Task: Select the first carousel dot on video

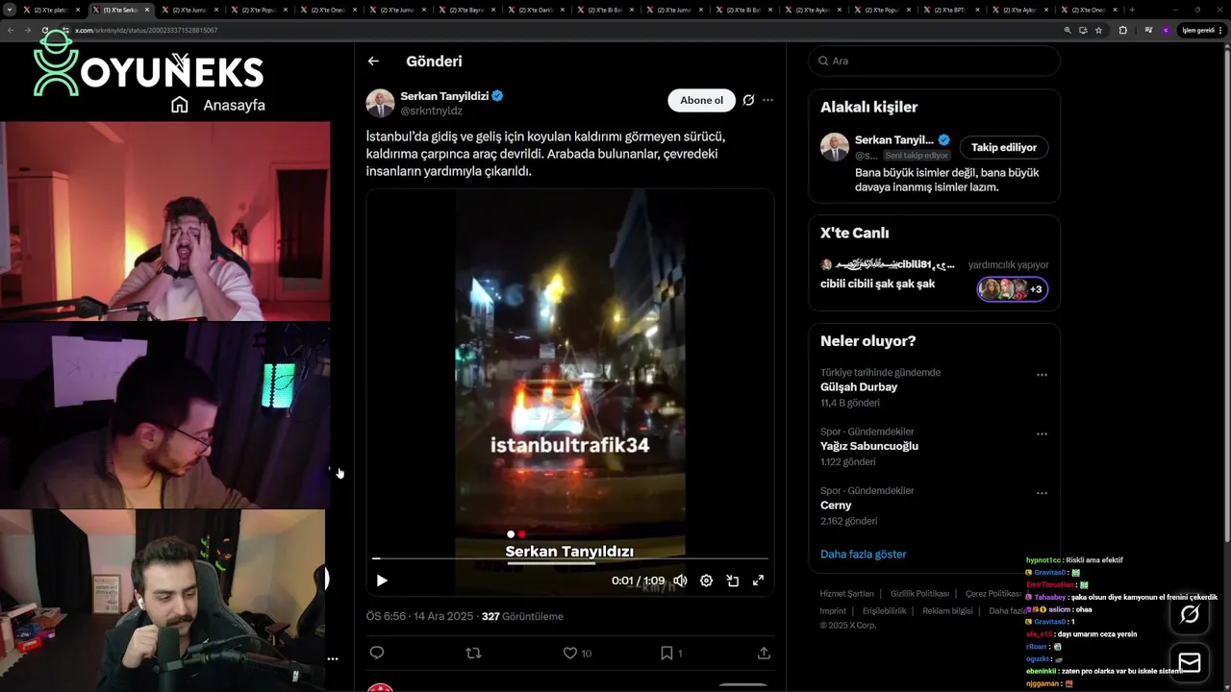Action: [511, 533]
